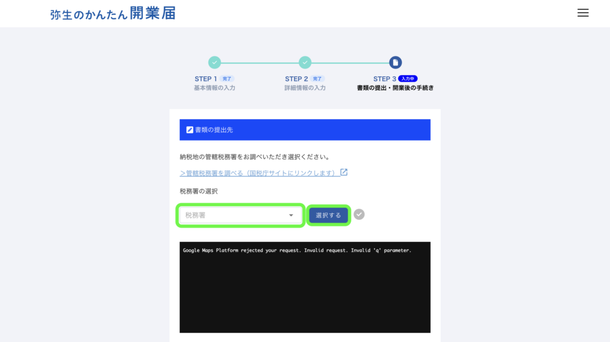Open 管轄税務署を調べる link to the 国税庁 site
The width and height of the screenshot is (610, 342).
[x=260, y=173]
